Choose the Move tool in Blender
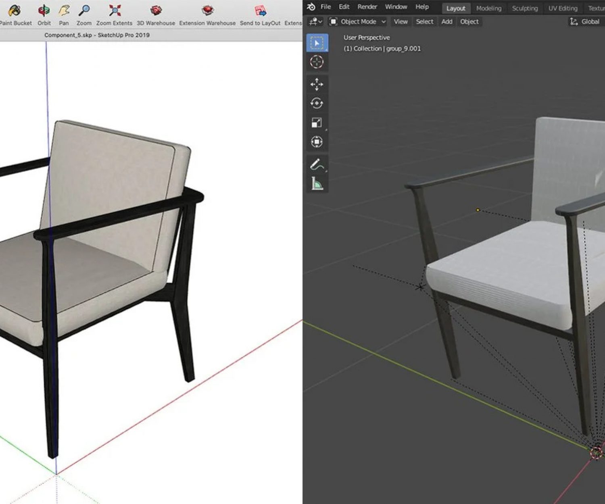The image size is (605, 504). coord(317,84)
